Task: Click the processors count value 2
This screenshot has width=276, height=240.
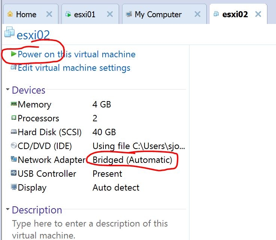Action: [95, 118]
